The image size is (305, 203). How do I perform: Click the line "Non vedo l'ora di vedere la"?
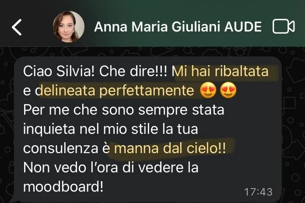pos(111,168)
